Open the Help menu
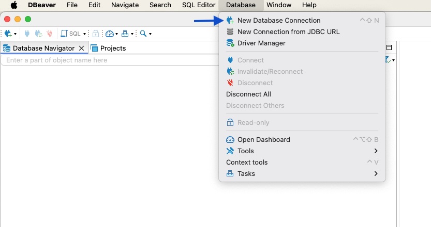Viewport: 431px width, 227px height. coord(309,5)
